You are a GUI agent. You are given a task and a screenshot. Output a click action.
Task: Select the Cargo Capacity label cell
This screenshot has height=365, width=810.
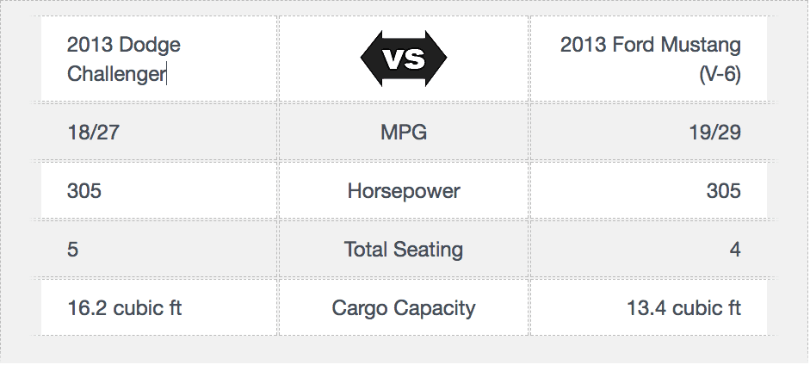(404, 307)
